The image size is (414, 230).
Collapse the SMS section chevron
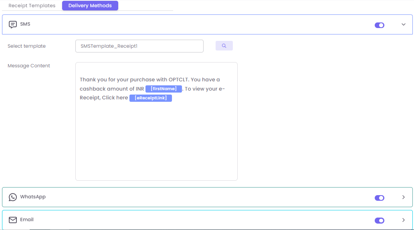coord(404,24)
